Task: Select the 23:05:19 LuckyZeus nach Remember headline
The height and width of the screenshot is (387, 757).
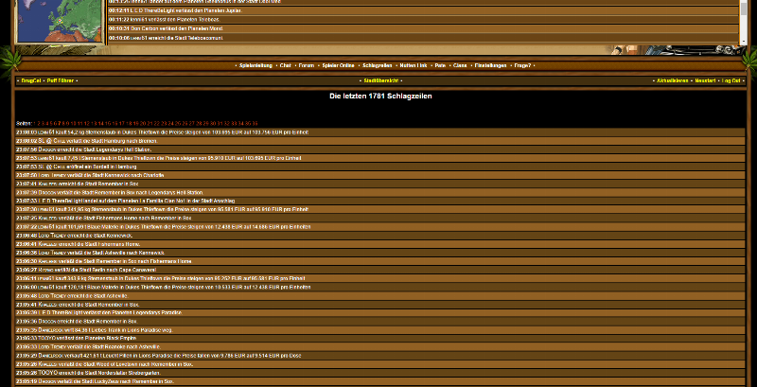Action: coord(380,381)
